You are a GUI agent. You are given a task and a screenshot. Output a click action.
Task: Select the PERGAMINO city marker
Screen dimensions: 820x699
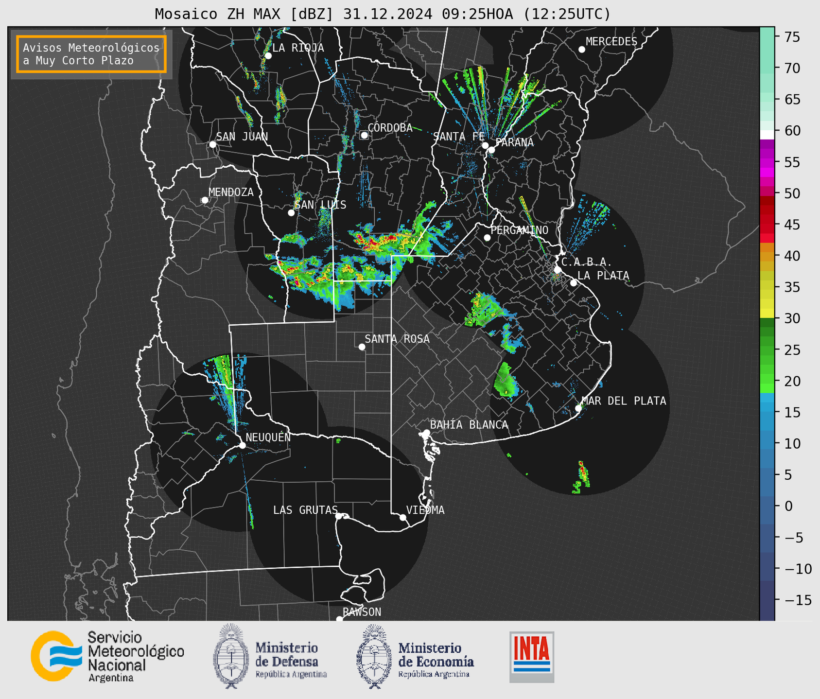pos(487,238)
